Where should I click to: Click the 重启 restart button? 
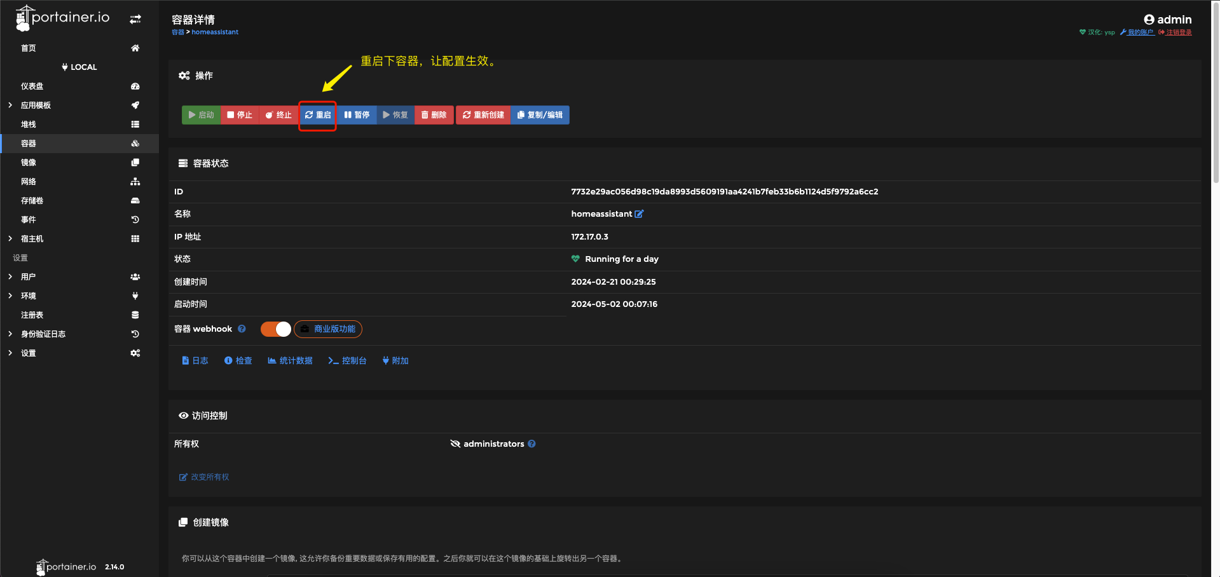click(318, 115)
